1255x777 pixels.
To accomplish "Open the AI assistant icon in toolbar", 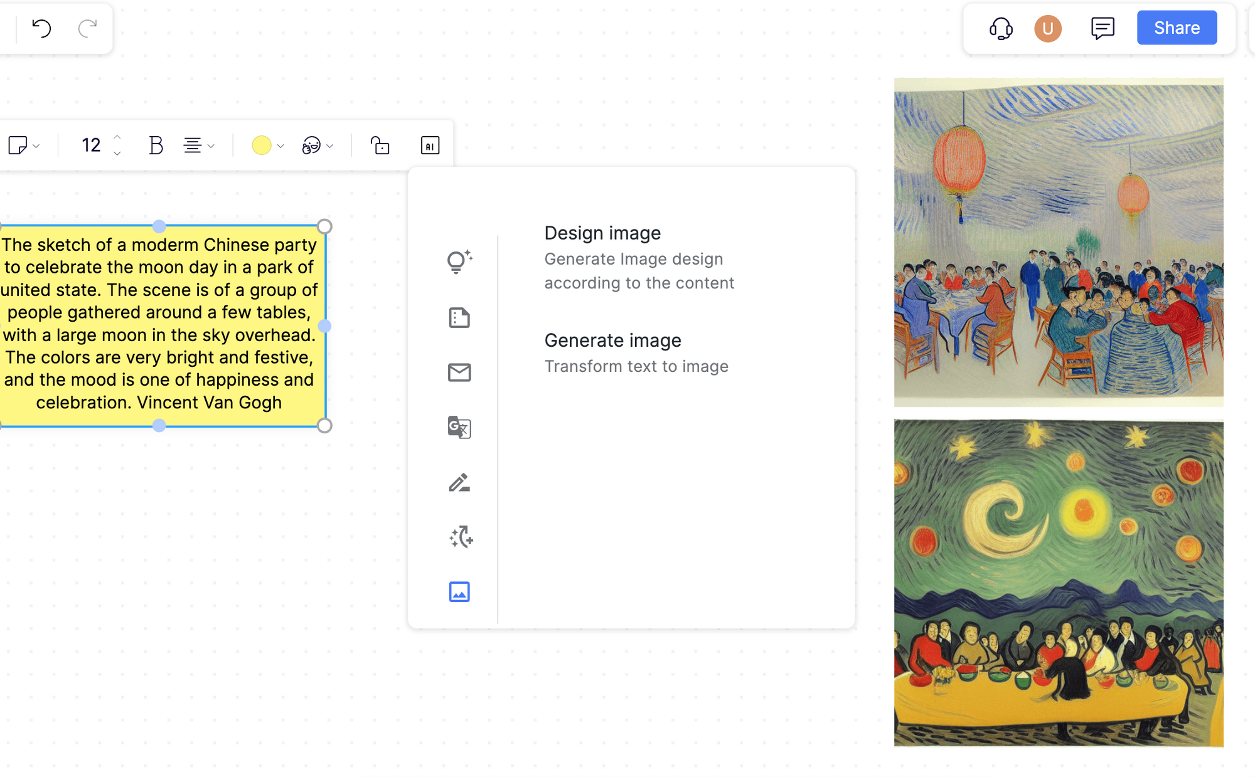I will (x=430, y=145).
